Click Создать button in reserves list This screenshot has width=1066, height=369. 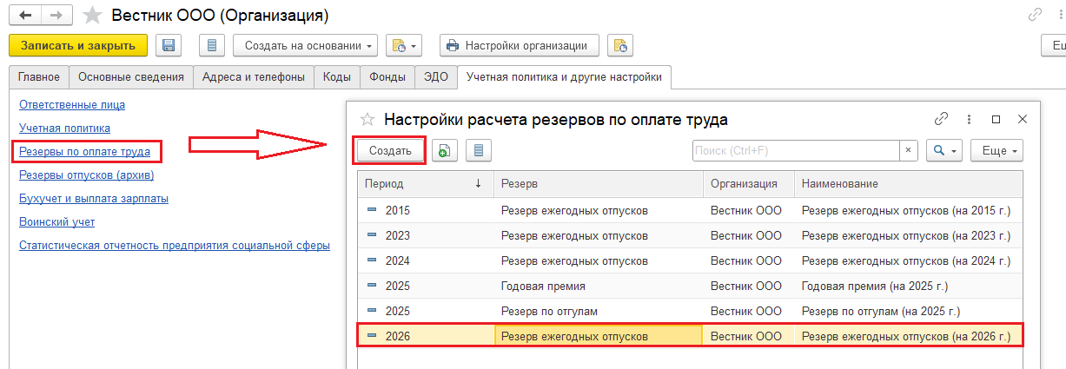[x=390, y=150]
